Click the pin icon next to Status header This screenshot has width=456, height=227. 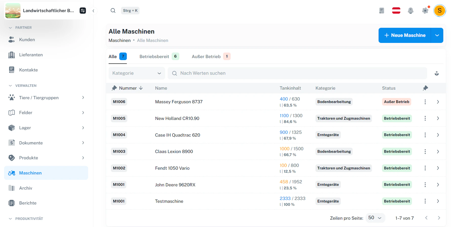[425, 88]
